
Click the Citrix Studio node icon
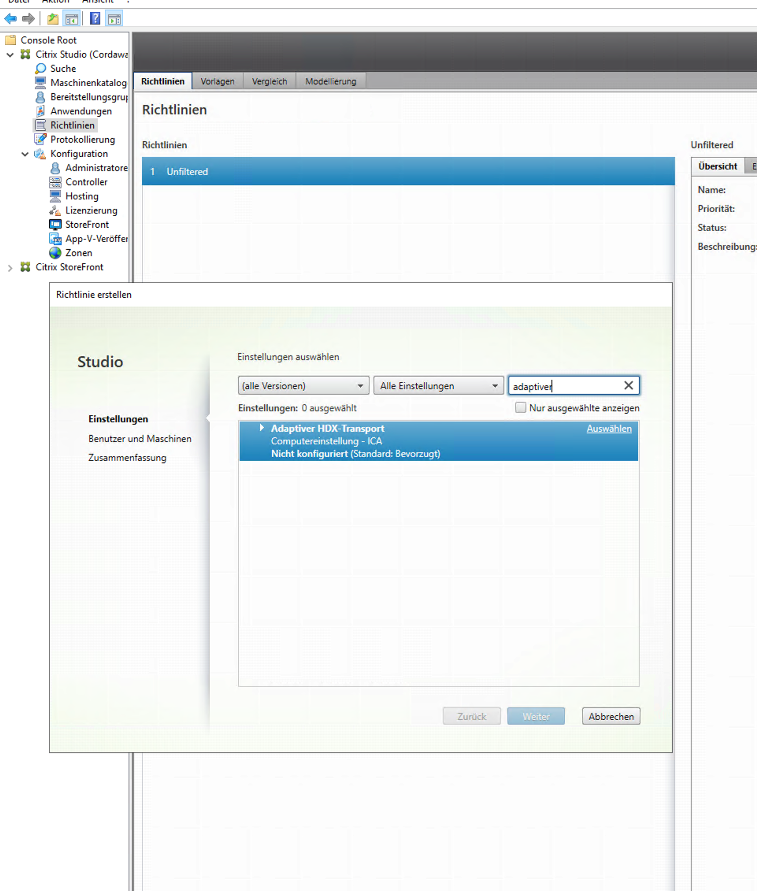[x=26, y=54]
